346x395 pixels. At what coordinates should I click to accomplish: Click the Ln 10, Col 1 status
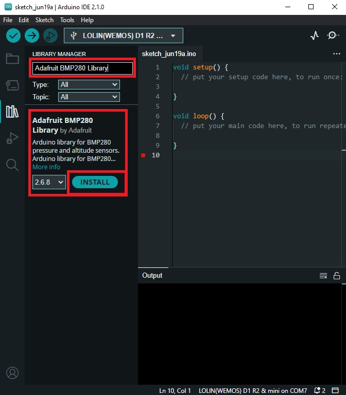175,391
